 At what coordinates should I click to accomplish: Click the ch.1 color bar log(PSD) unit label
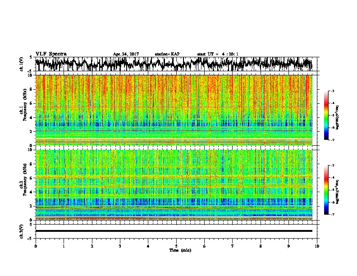(338, 117)
